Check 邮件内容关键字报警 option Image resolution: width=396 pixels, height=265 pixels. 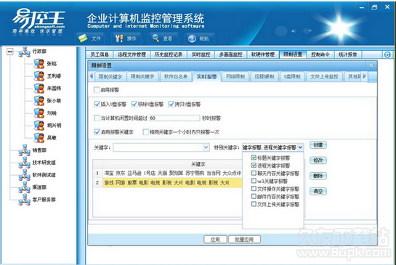coord(254,196)
